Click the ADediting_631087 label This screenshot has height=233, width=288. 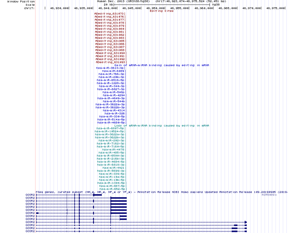point(110,47)
